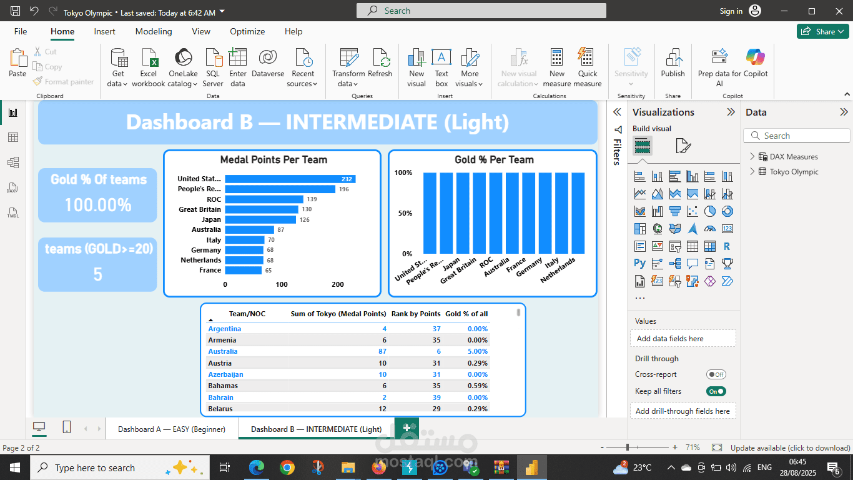Collapse the Data pane
The height and width of the screenshot is (480, 853).
click(x=844, y=112)
